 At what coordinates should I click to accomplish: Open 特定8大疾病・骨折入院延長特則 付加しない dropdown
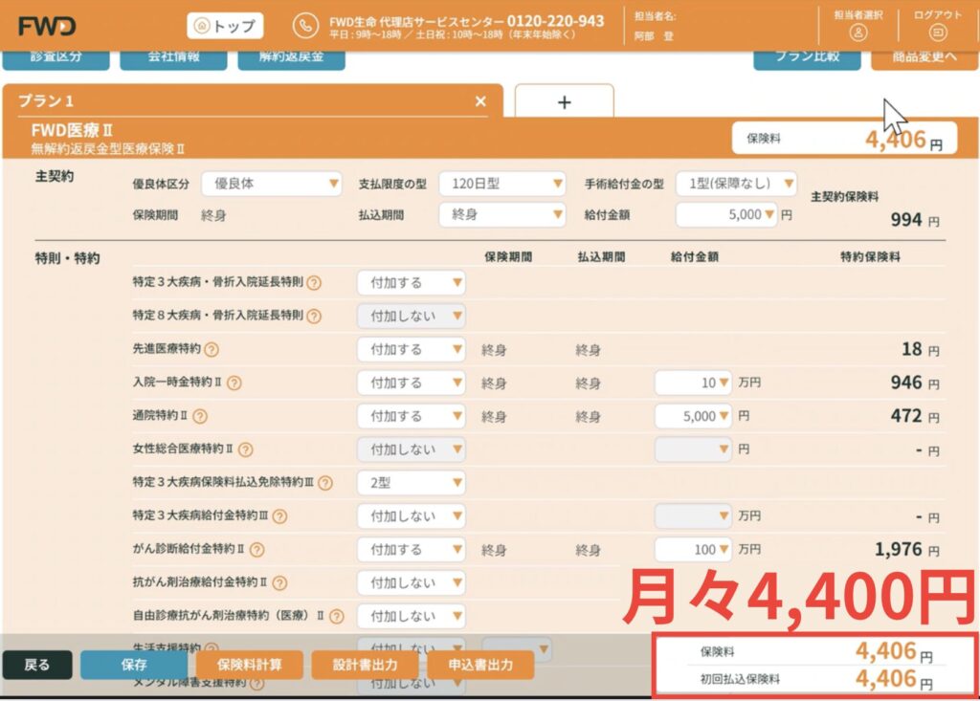point(412,317)
